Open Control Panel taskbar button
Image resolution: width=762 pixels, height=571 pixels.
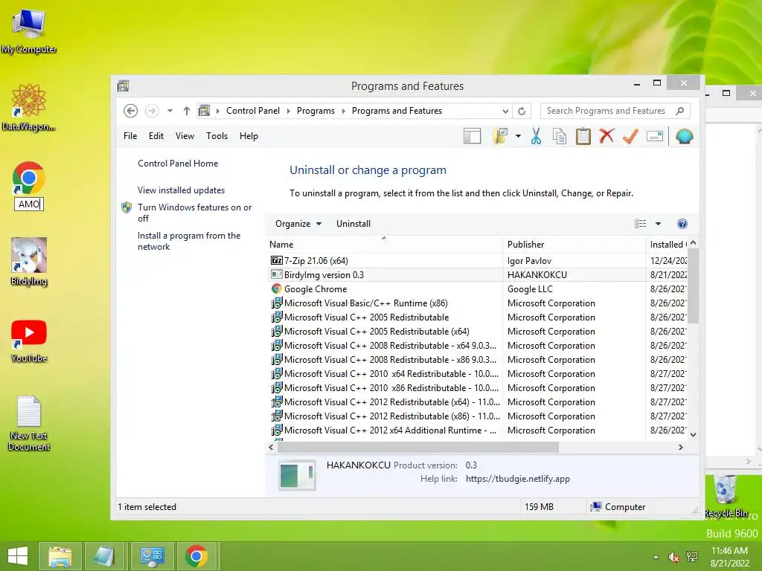tap(152, 556)
